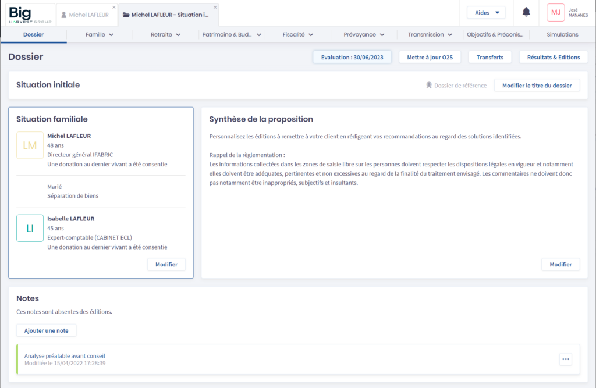Image resolution: width=596 pixels, height=388 pixels.
Task: Expand the Fiscalité menu
Action: point(298,35)
